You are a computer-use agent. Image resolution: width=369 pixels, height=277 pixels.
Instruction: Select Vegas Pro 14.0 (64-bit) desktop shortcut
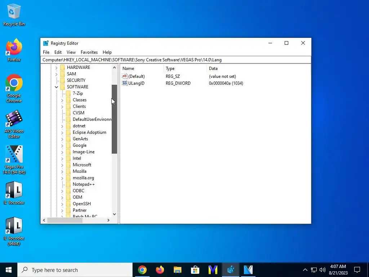click(14, 160)
